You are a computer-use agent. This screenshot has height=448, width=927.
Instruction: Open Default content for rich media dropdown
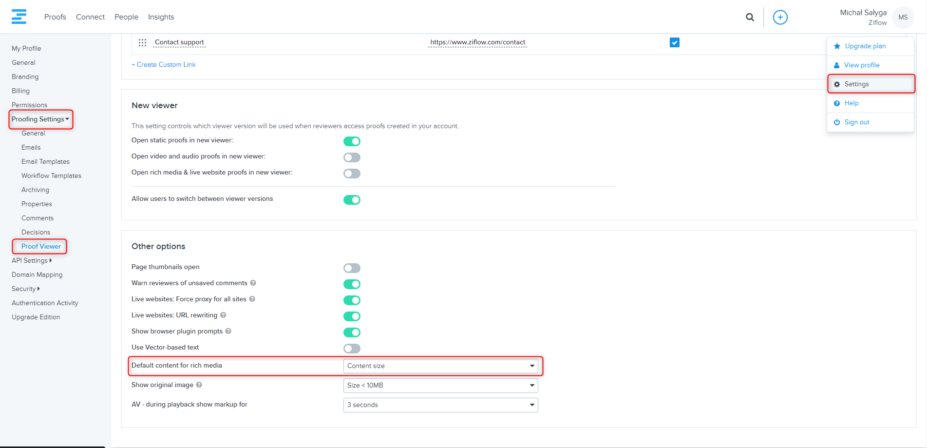(x=440, y=366)
